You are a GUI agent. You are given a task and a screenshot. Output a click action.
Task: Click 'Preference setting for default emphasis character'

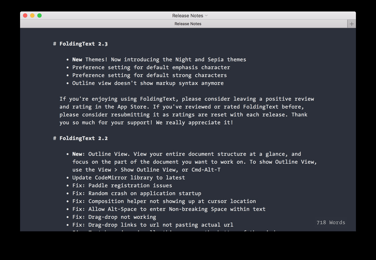[151, 67]
